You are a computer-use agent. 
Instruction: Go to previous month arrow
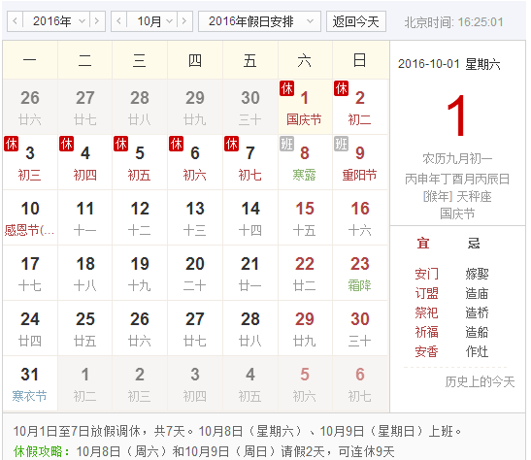pos(118,21)
